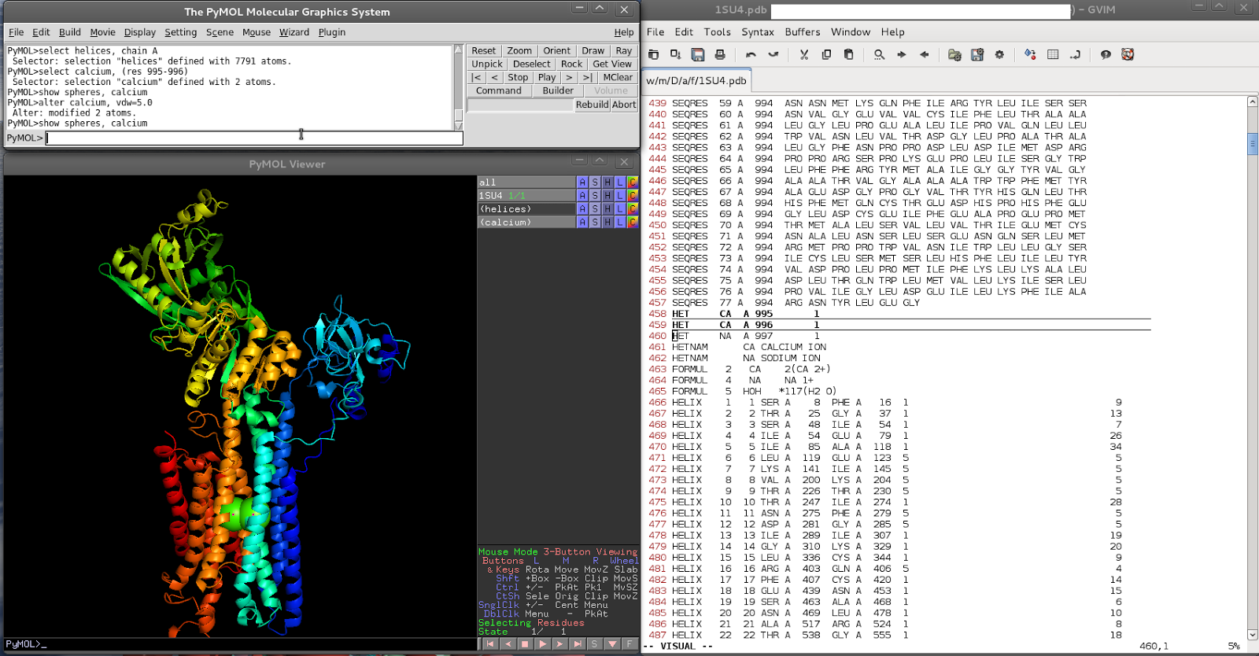
Task: Open Action menu for (calcium) selection
Action: point(582,222)
